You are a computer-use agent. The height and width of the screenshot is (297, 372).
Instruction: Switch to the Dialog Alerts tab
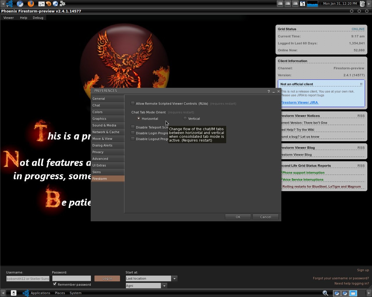108,145
